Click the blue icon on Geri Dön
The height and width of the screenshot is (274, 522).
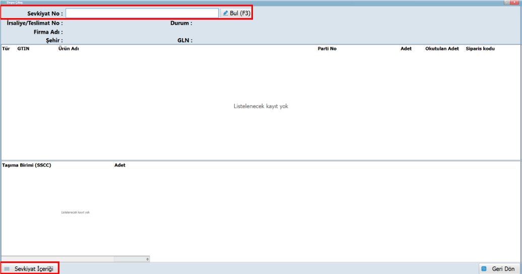[484, 269]
